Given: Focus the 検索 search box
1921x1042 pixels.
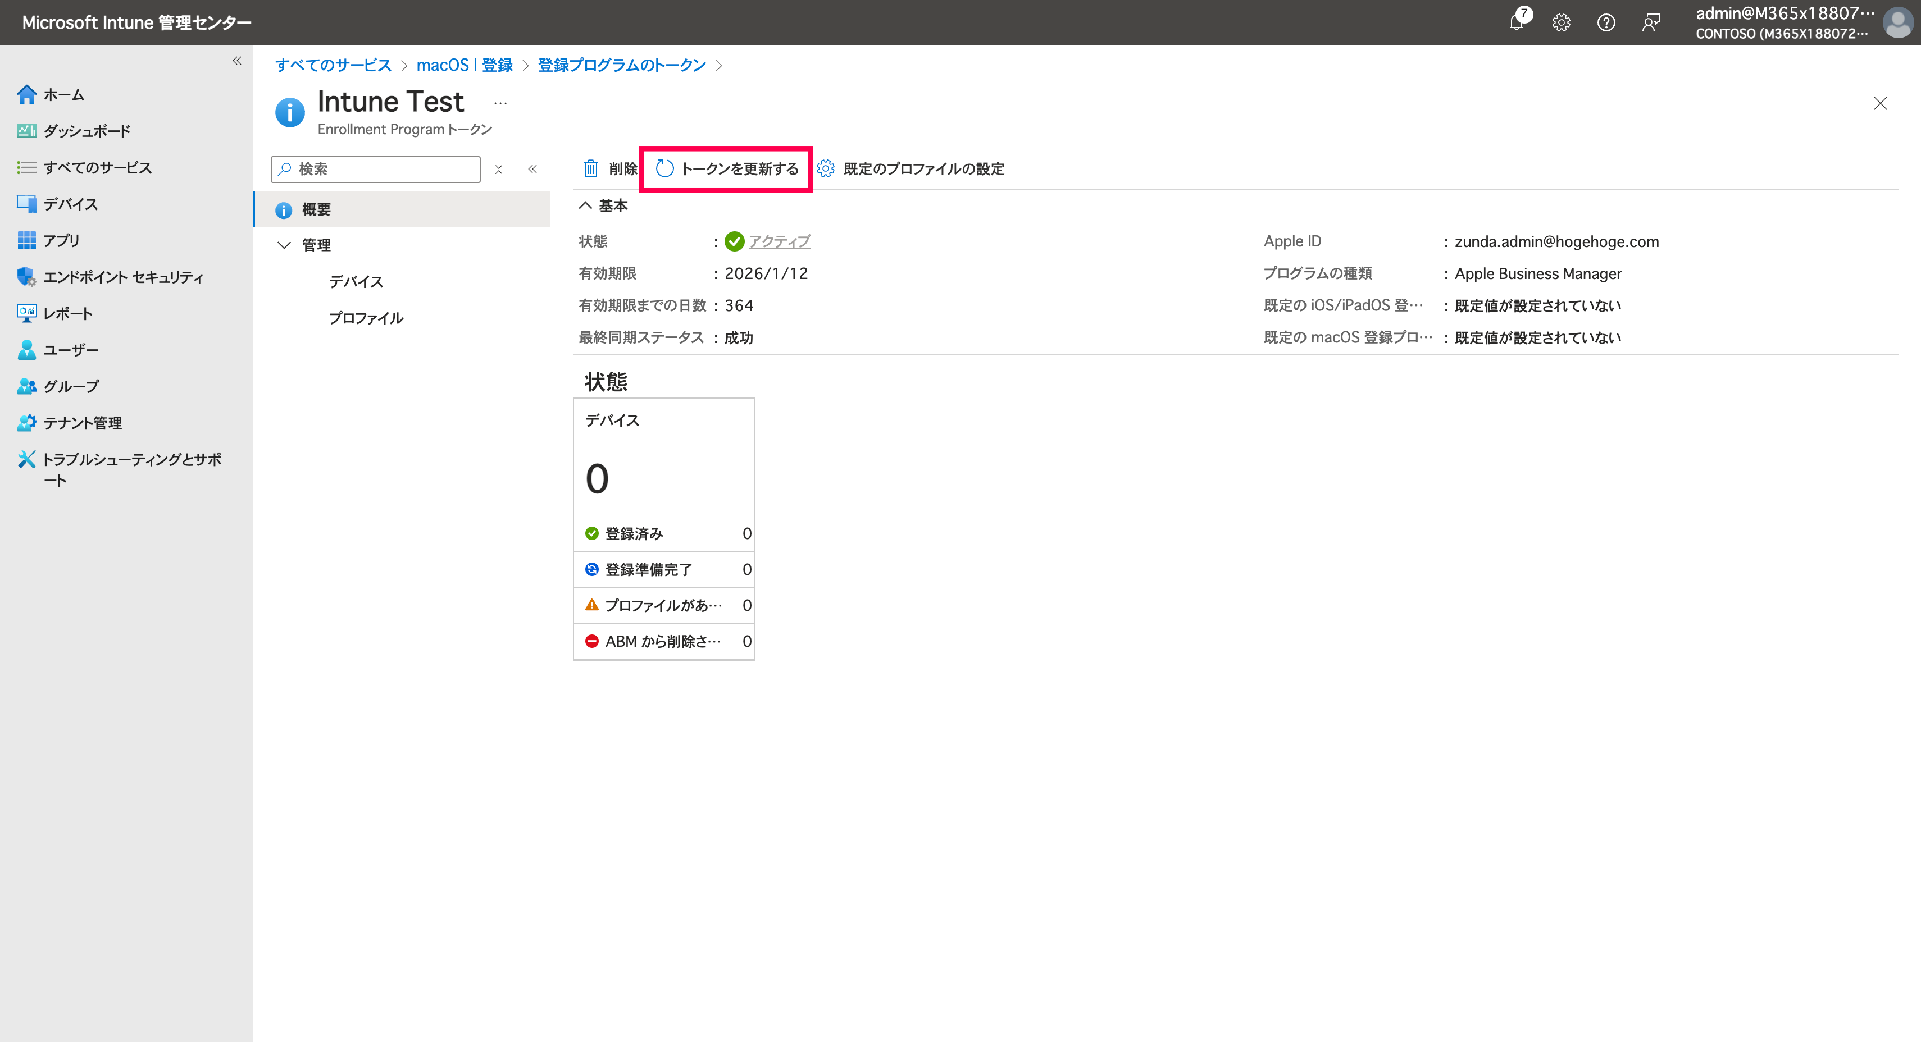Looking at the screenshot, I should pos(376,169).
